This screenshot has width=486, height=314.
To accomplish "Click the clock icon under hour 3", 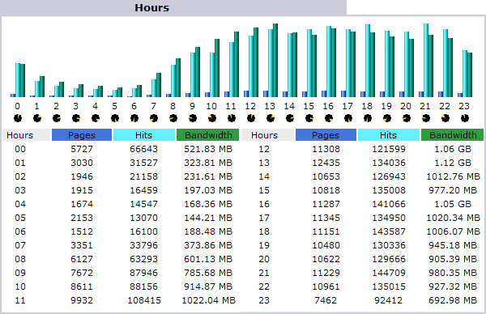I will [76, 118].
